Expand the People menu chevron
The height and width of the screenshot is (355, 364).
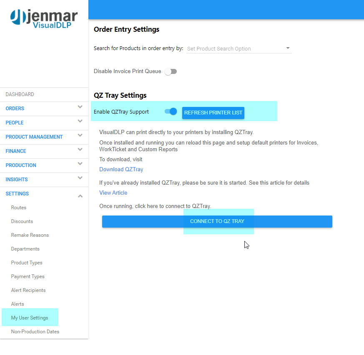pos(80,121)
